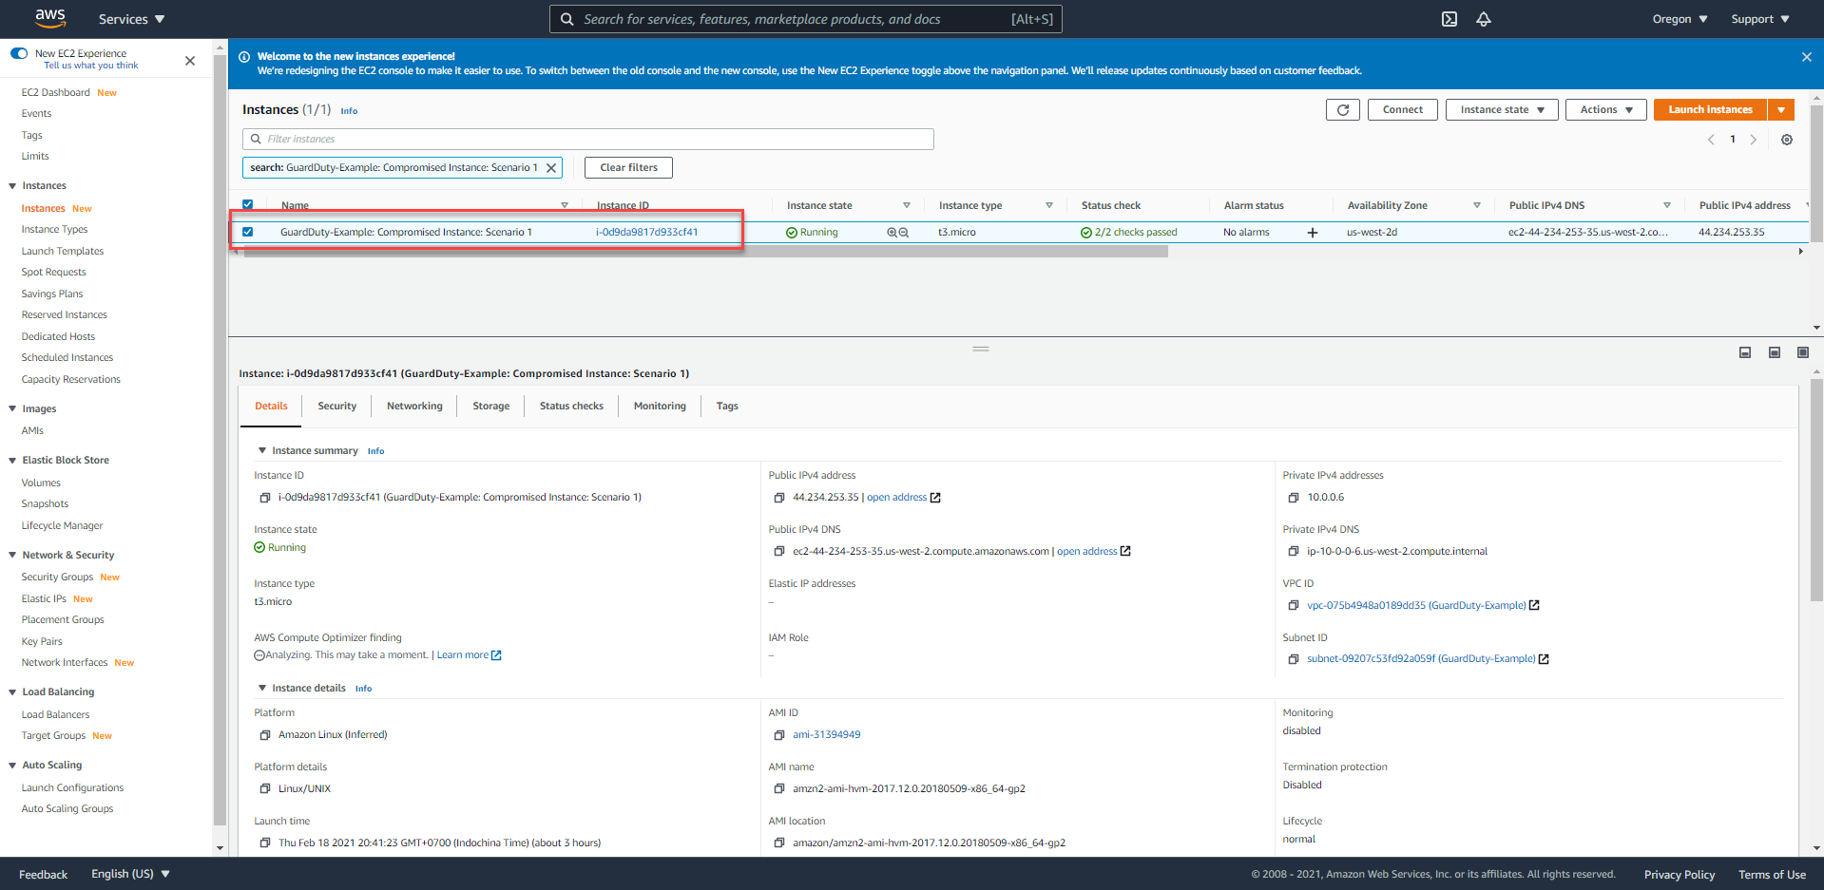Viewport: 1824px width, 890px height.
Task: Open the Actions dropdown
Action: (x=1606, y=110)
